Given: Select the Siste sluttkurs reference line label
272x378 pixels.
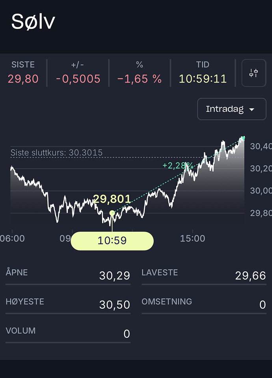Looking at the screenshot, I should click(x=57, y=153).
